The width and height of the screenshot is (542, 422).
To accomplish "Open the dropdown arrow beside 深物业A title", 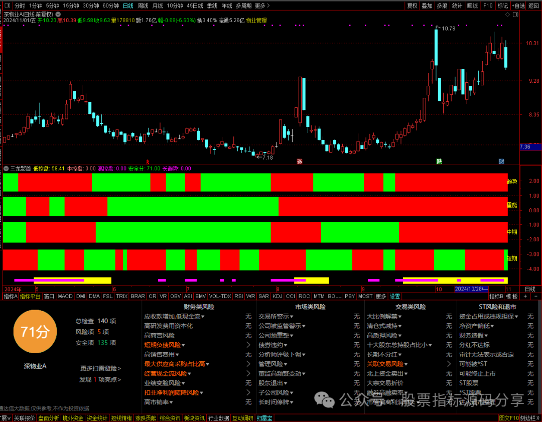I will tap(58, 14).
